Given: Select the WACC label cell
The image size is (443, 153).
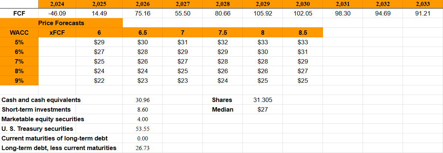Looking at the screenshot, I should click(19, 33).
